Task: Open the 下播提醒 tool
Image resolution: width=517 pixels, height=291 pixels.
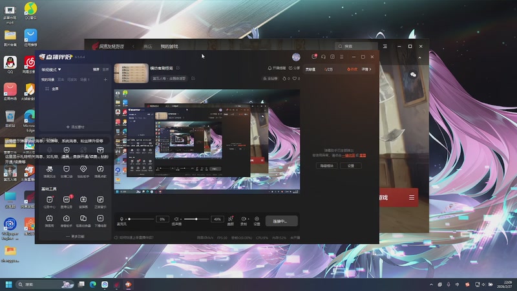Action: 100,219
